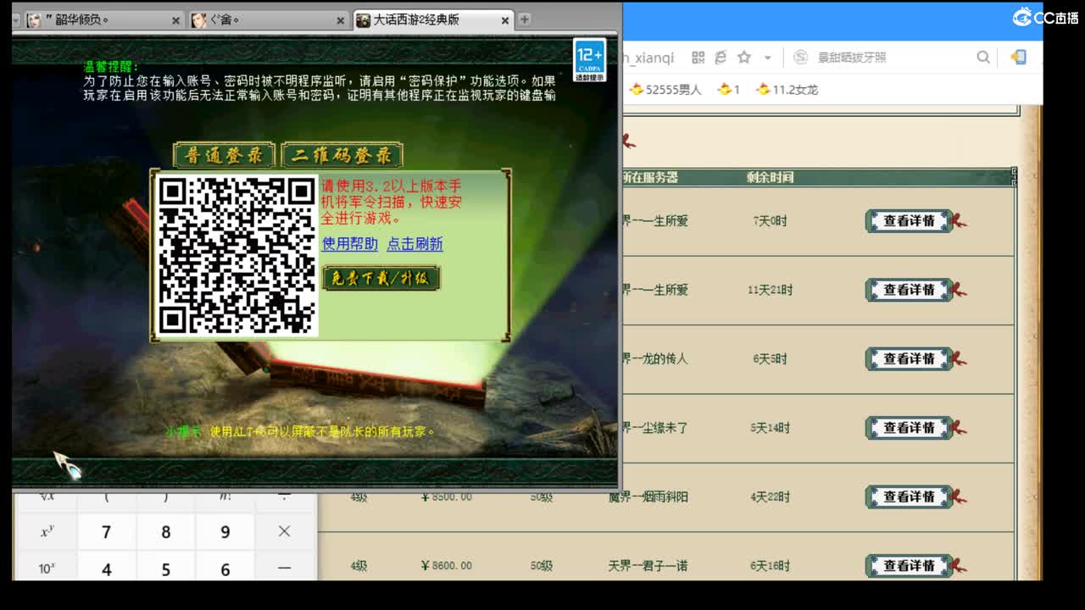Click 查看详情 for the 龙的传人 row
The width and height of the screenshot is (1085, 610).
click(910, 359)
